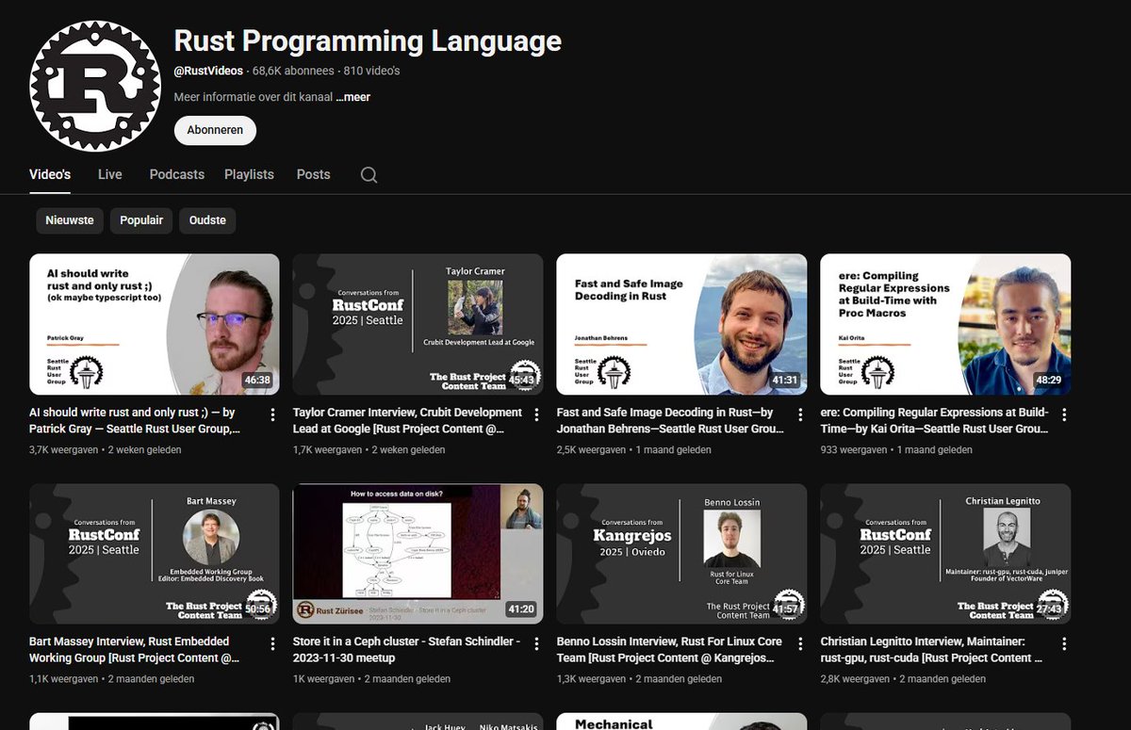1131x730 pixels.
Task: Open the options menu for the Christian Legnitto interview
Action: [x=1065, y=643]
